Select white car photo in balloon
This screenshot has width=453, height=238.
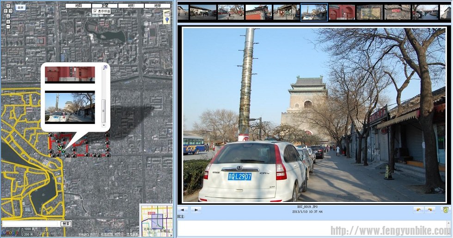[70, 107]
